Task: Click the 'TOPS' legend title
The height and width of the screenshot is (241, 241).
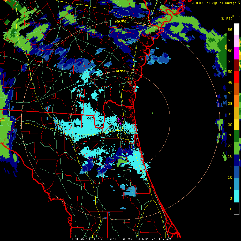Action: [235, 16]
